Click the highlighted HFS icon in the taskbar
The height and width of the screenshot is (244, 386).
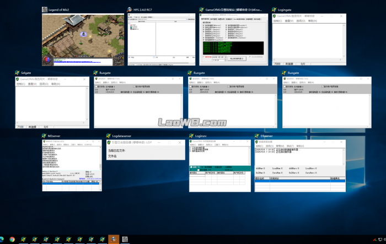pos(114,239)
